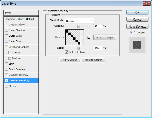Click the Cancel button
This screenshot has width=152, height=118.
coord(137,20)
